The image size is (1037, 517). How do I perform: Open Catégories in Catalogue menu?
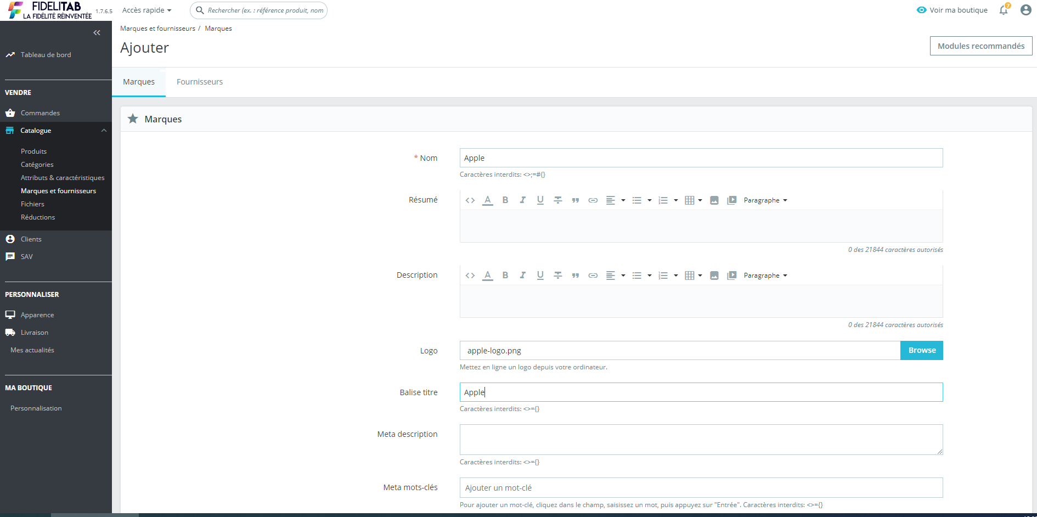coord(37,165)
